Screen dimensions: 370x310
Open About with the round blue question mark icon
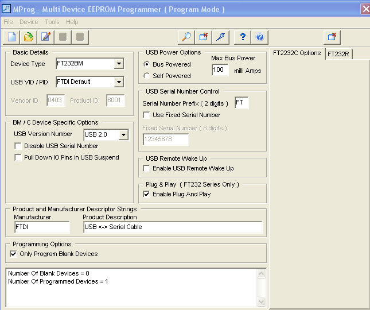[260, 37]
